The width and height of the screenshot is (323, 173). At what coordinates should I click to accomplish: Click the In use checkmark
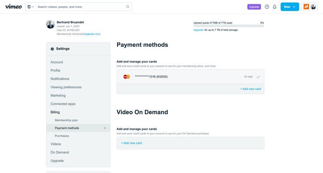tap(258, 77)
